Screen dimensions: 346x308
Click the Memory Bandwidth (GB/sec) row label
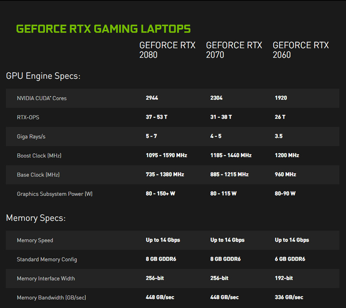click(x=51, y=298)
